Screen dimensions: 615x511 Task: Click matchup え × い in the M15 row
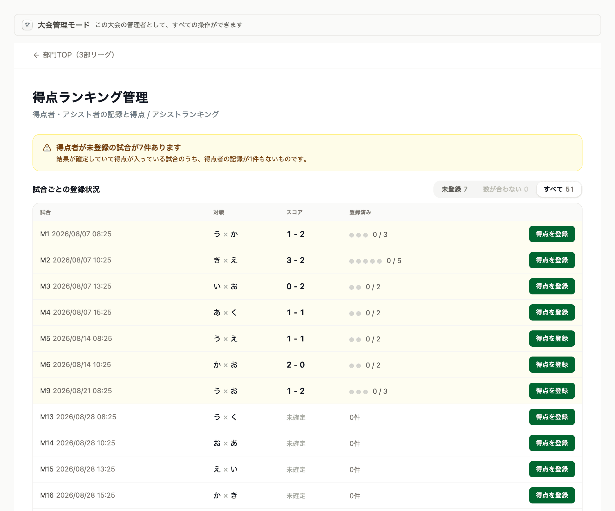click(x=225, y=469)
